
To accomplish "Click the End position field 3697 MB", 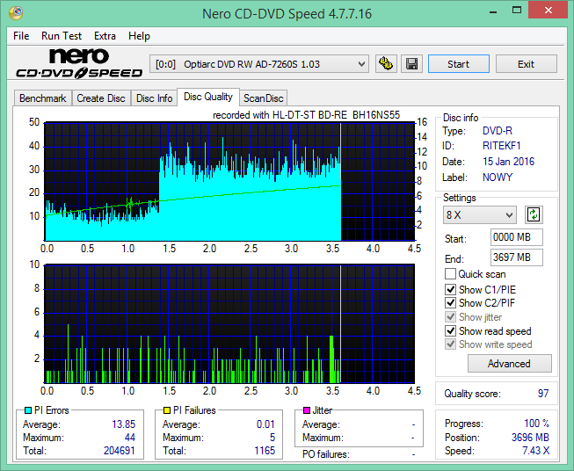I will pos(517,257).
